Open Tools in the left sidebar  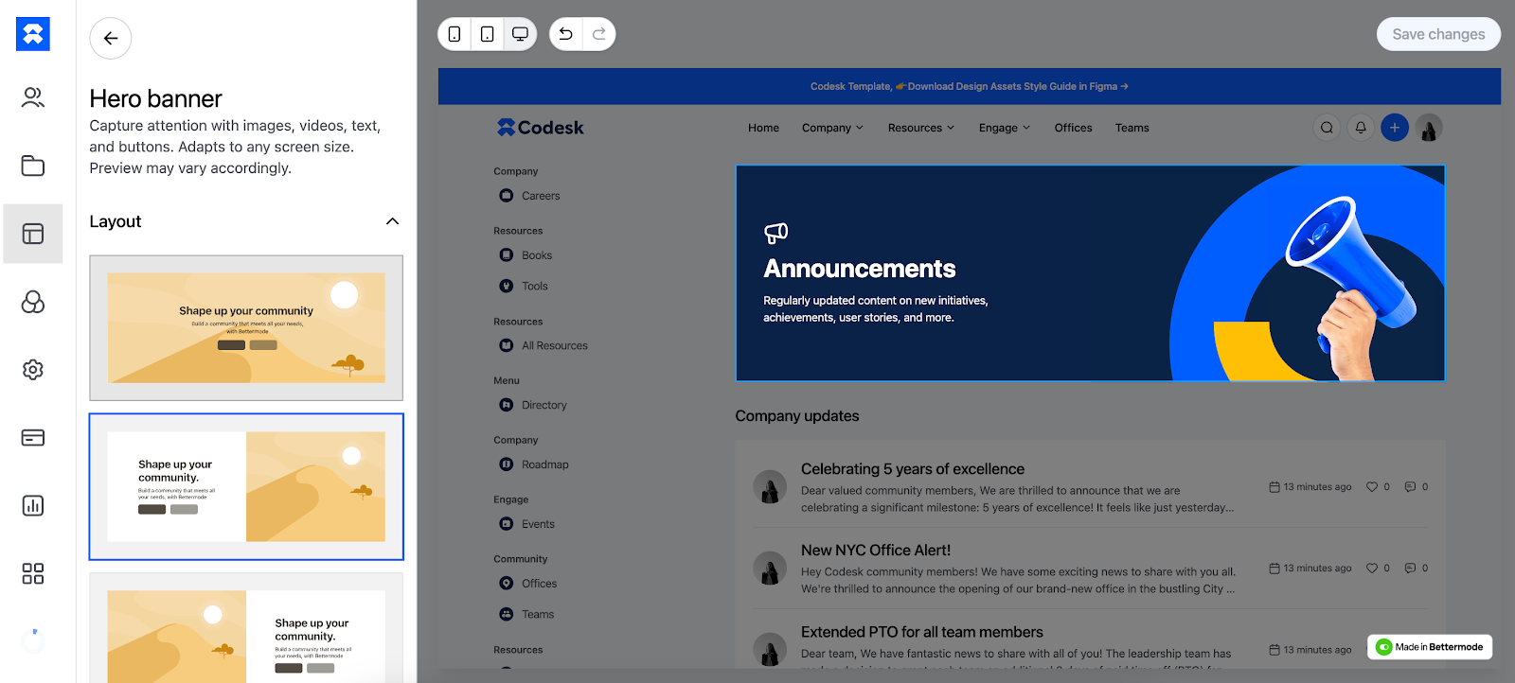[x=524, y=286]
